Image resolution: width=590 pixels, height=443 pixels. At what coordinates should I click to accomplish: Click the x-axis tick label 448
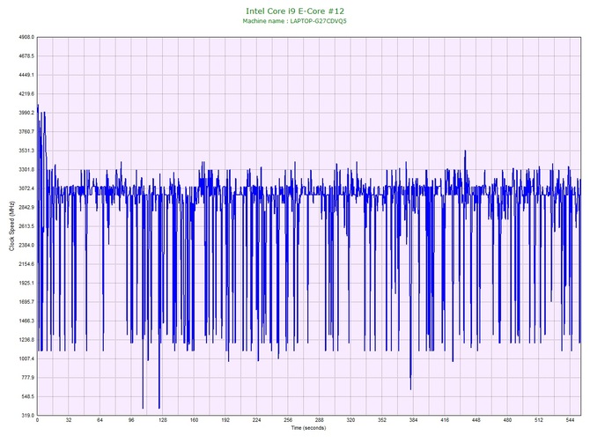click(476, 420)
